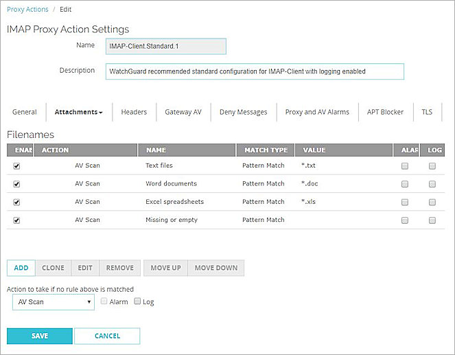Click Pattern Match in Missing or empty row
This screenshot has height=355, width=455.
pos(264,220)
